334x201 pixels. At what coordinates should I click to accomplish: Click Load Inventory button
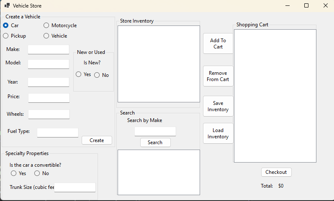[x=218, y=133]
